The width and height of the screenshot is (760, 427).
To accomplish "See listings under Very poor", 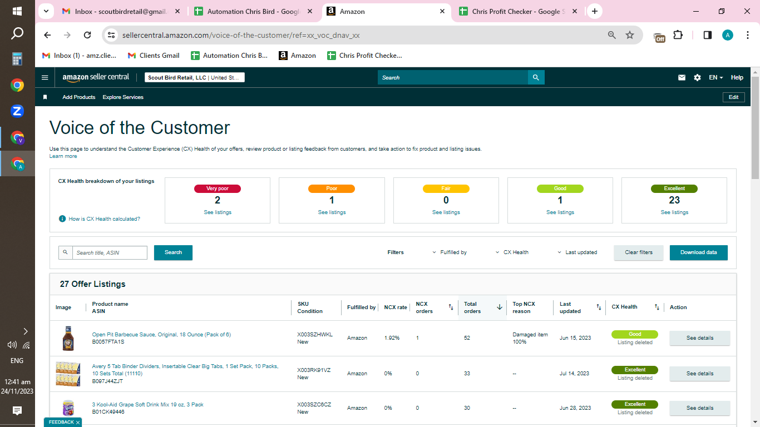I will coord(218,212).
